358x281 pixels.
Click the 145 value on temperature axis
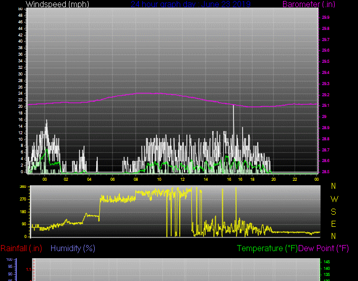click(x=327, y=262)
